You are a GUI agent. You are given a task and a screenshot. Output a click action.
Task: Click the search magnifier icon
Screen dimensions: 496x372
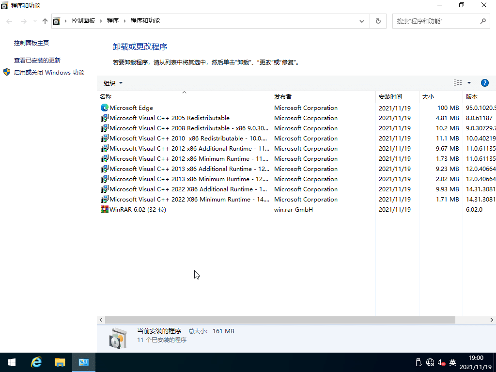[x=482, y=21]
